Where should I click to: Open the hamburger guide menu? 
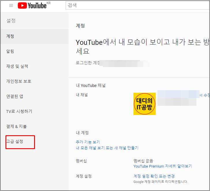pyautogui.click(x=11, y=5)
